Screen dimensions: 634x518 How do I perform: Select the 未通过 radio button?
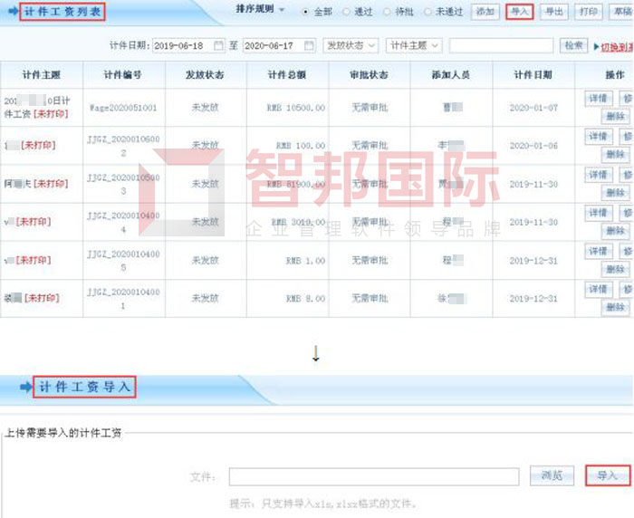pos(427,12)
